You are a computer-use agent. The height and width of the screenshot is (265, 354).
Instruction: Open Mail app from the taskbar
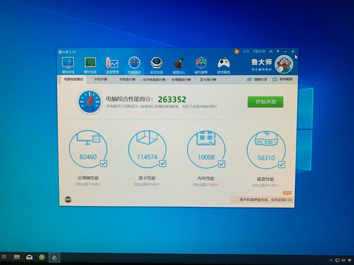pos(29,257)
